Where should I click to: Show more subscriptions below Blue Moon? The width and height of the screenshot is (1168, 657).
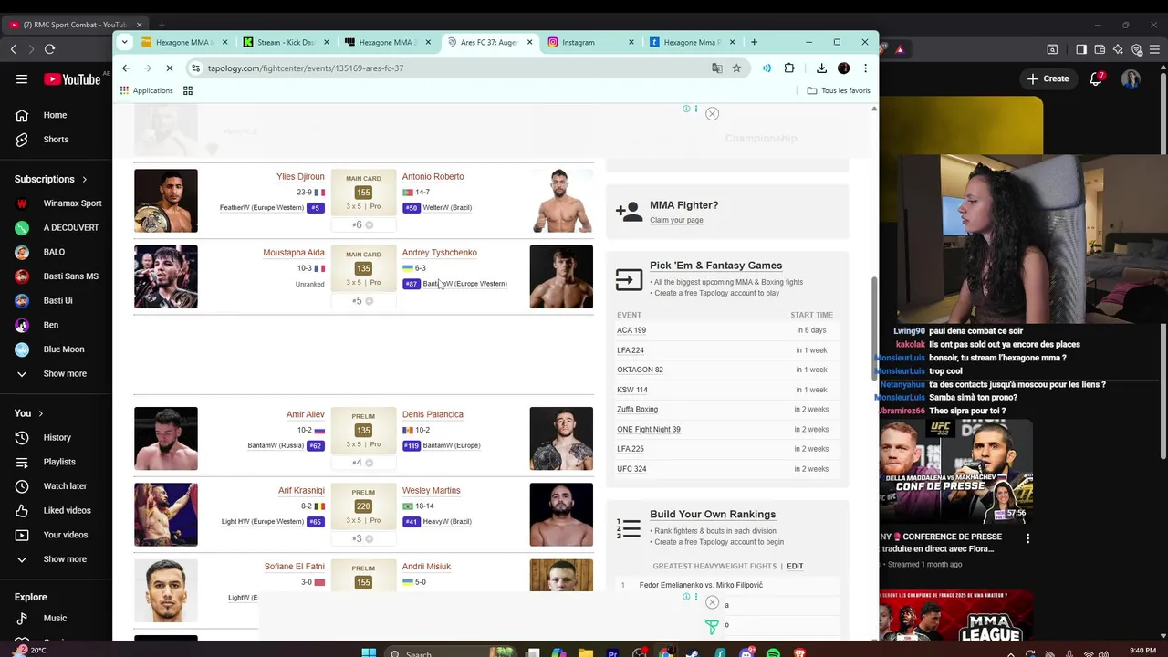click(x=55, y=373)
